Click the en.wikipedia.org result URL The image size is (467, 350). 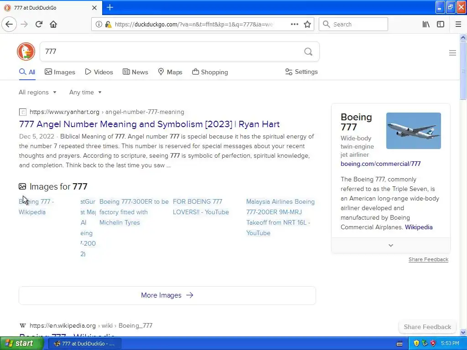pyautogui.click(x=91, y=325)
